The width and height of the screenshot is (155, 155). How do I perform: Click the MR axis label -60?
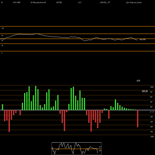[x=152, y=127]
